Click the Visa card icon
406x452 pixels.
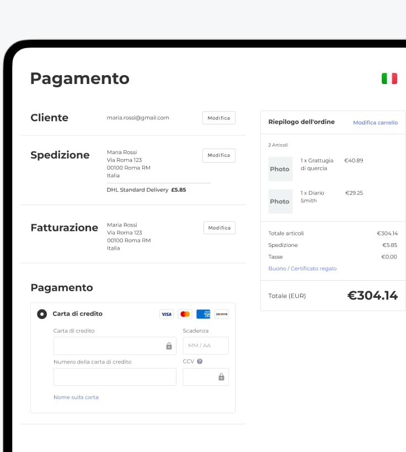167,314
